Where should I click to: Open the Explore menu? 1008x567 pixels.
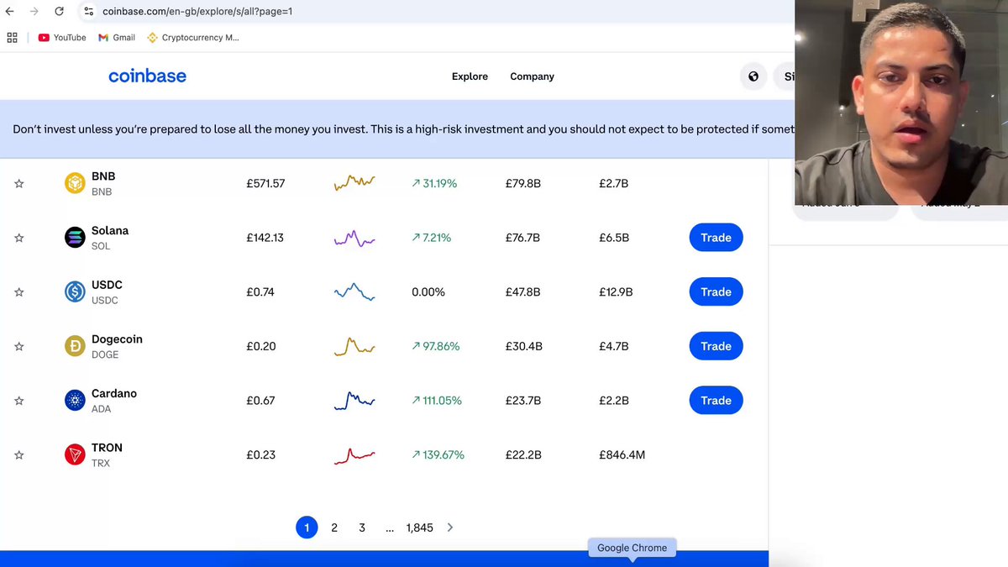point(470,76)
